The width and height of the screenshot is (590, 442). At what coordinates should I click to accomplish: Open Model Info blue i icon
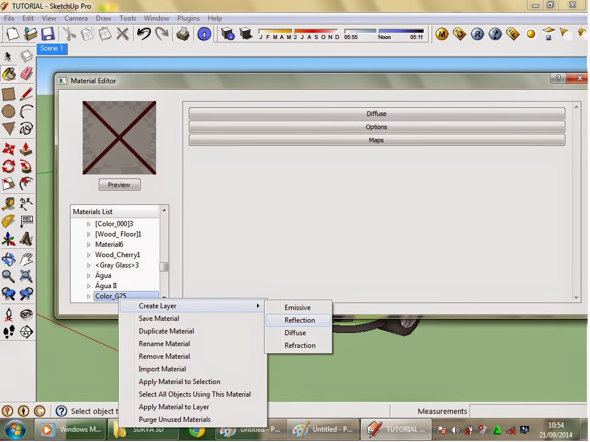(204, 34)
